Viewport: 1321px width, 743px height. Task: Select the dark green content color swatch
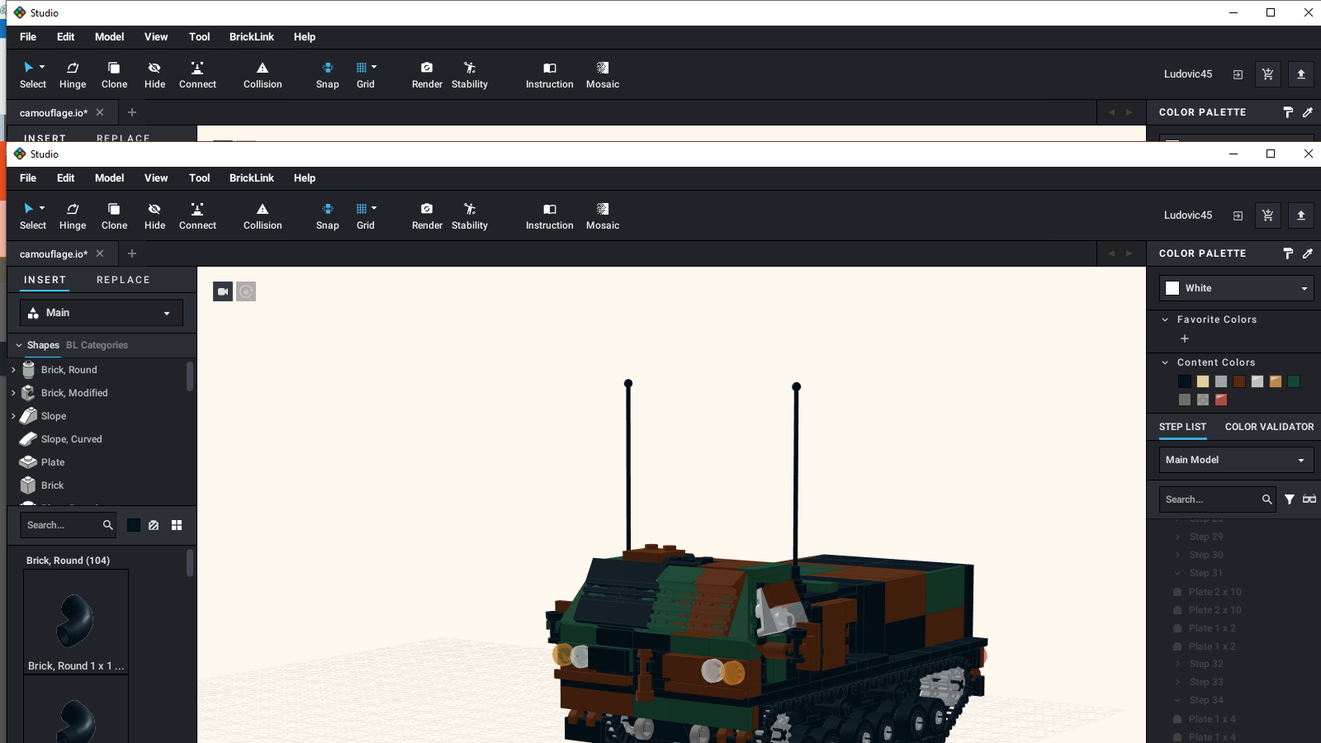pos(1294,381)
